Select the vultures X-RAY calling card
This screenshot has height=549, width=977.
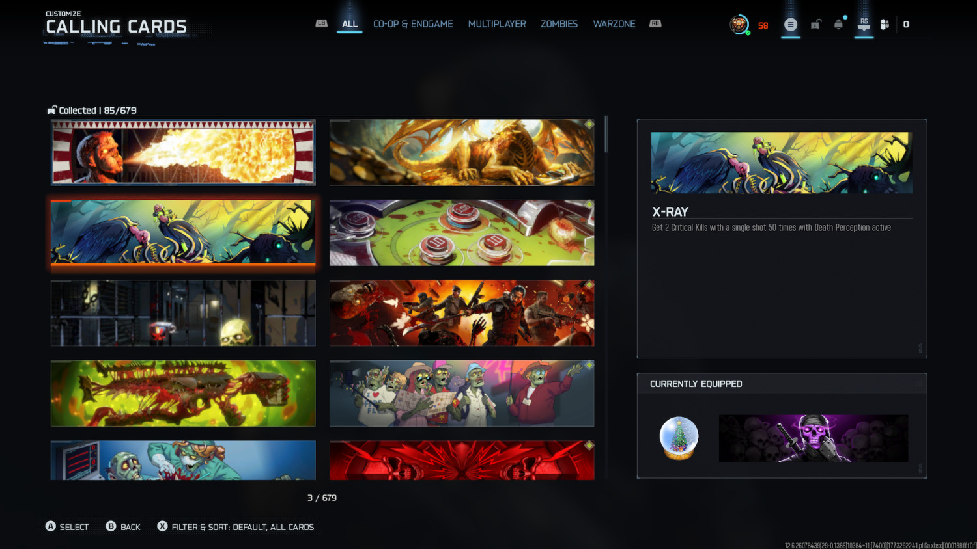pos(183,233)
